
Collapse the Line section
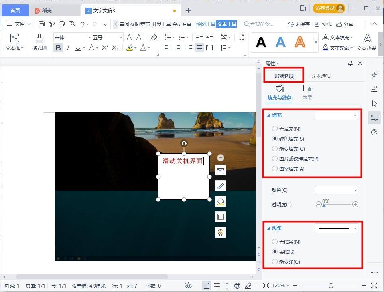point(268,228)
